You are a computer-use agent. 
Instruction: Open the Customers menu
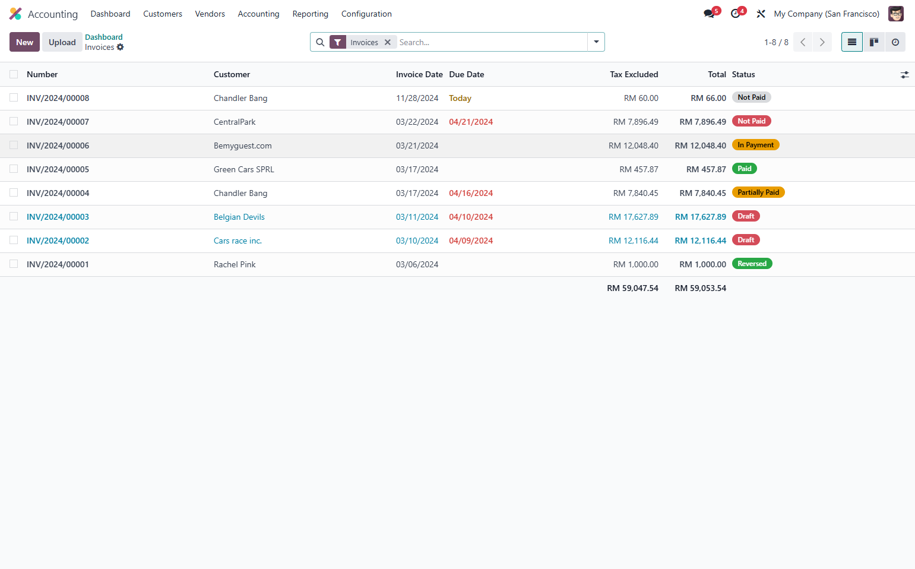coord(163,14)
